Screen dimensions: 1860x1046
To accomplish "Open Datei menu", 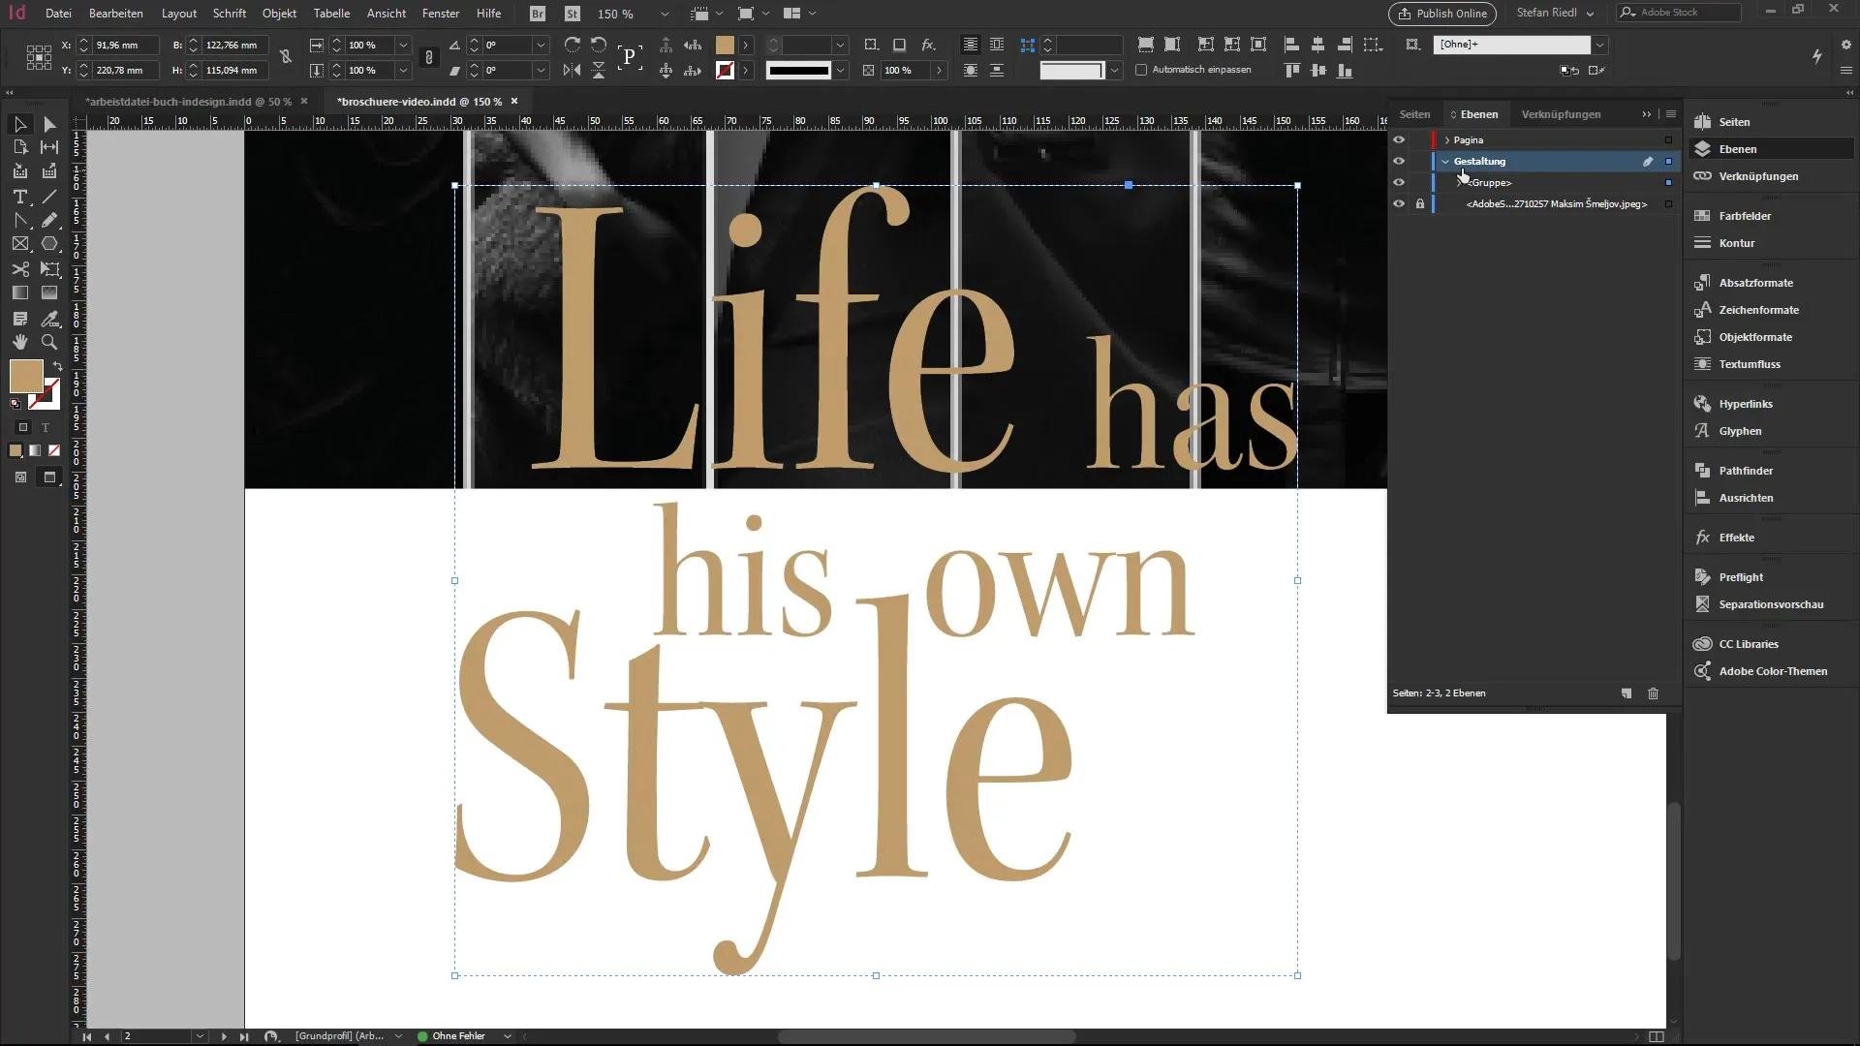I will click(58, 14).
